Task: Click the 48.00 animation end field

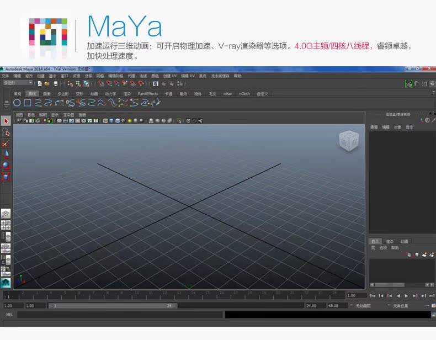Action: click(337, 306)
